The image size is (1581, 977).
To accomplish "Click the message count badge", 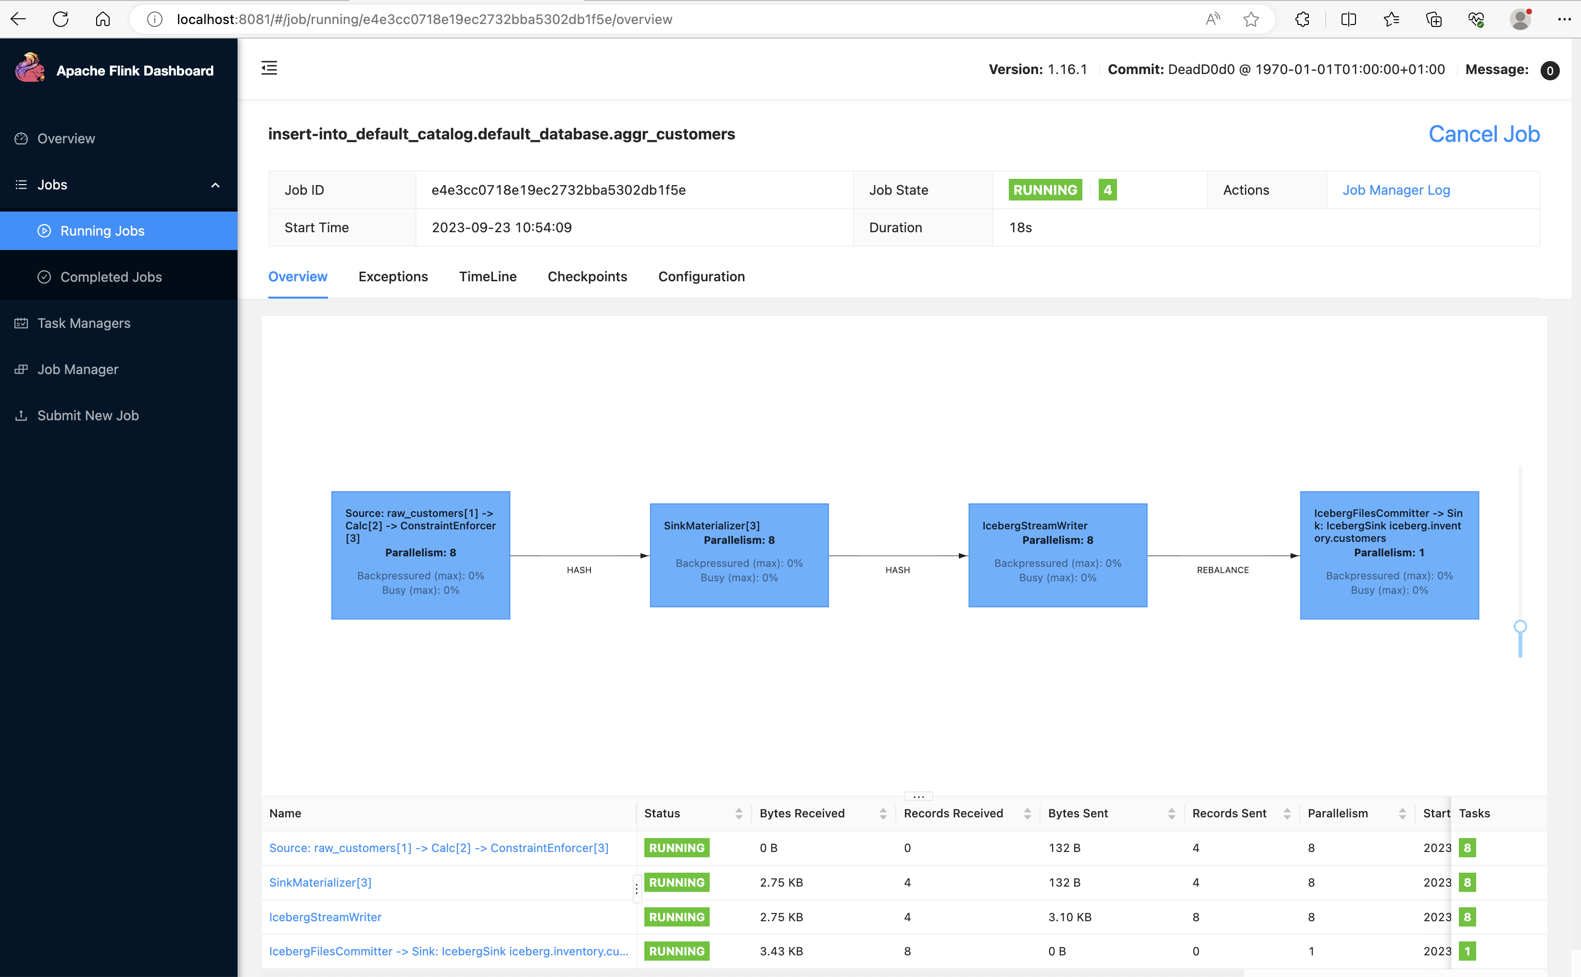I will pos(1549,70).
